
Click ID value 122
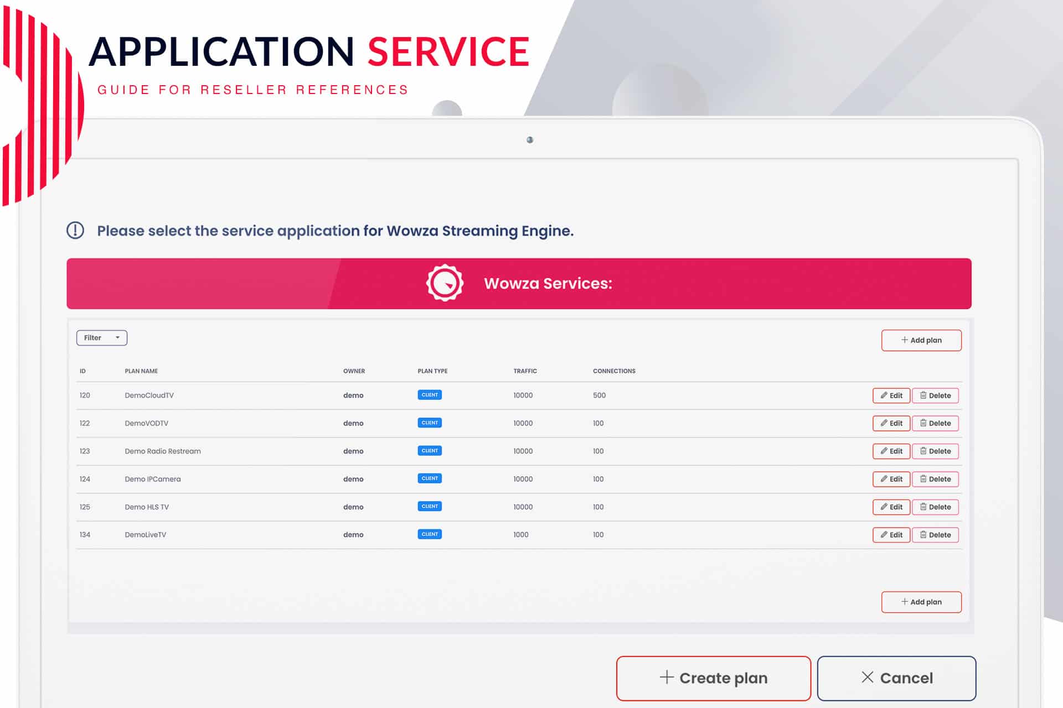pos(85,423)
